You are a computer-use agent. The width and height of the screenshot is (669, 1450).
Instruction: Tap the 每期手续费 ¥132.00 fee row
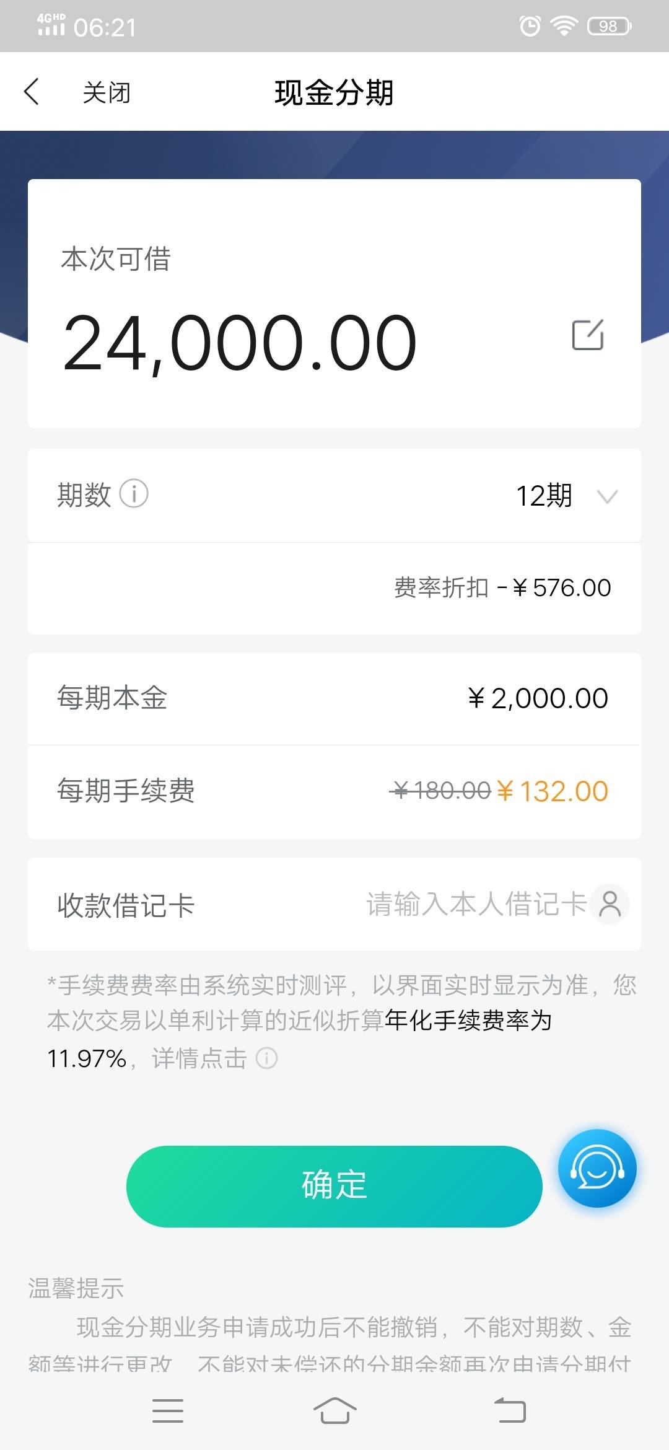coord(334,791)
